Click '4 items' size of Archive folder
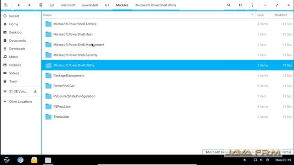The image size is (294, 165). 262,24
